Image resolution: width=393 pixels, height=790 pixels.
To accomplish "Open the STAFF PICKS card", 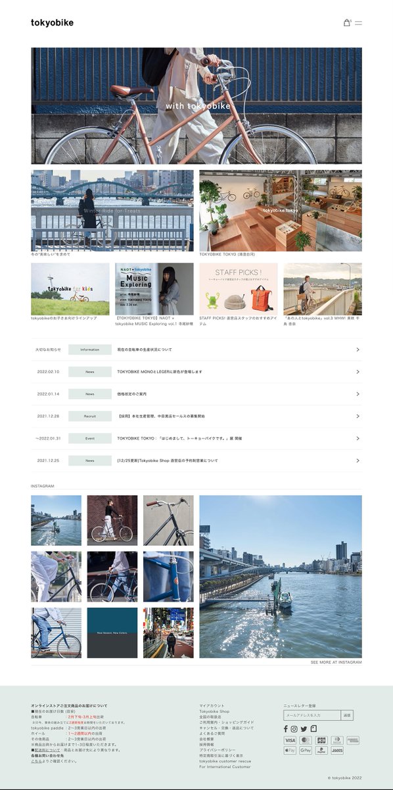I will 239,289.
